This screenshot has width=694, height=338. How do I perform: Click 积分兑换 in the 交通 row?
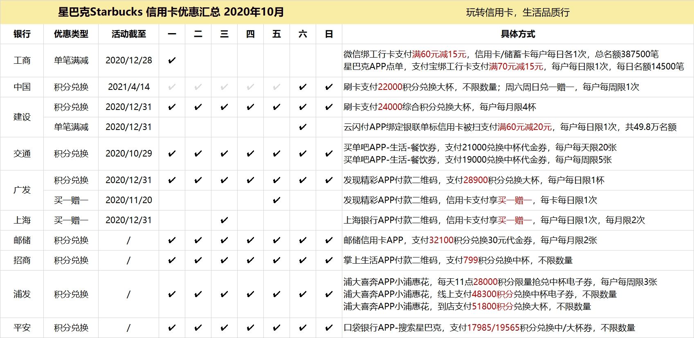71,154
